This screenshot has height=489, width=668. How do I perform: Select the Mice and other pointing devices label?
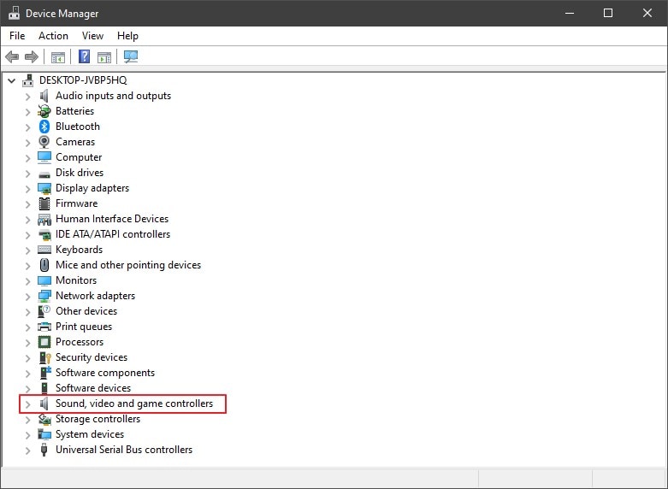(x=128, y=265)
